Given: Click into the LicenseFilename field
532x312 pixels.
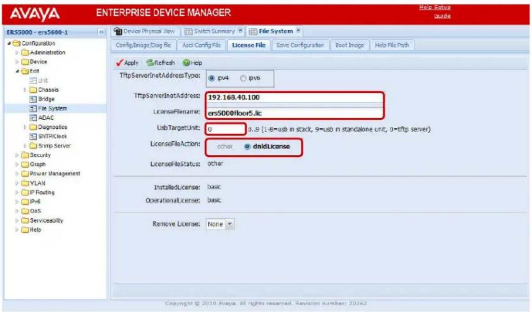Looking at the screenshot, I should (x=295, y=113).
